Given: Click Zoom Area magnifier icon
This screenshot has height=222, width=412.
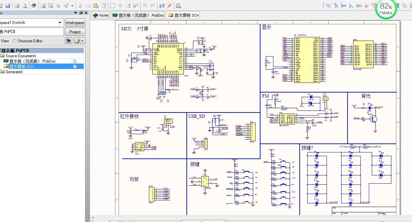Looking at the screenshot, I should (x=51, y=5).
